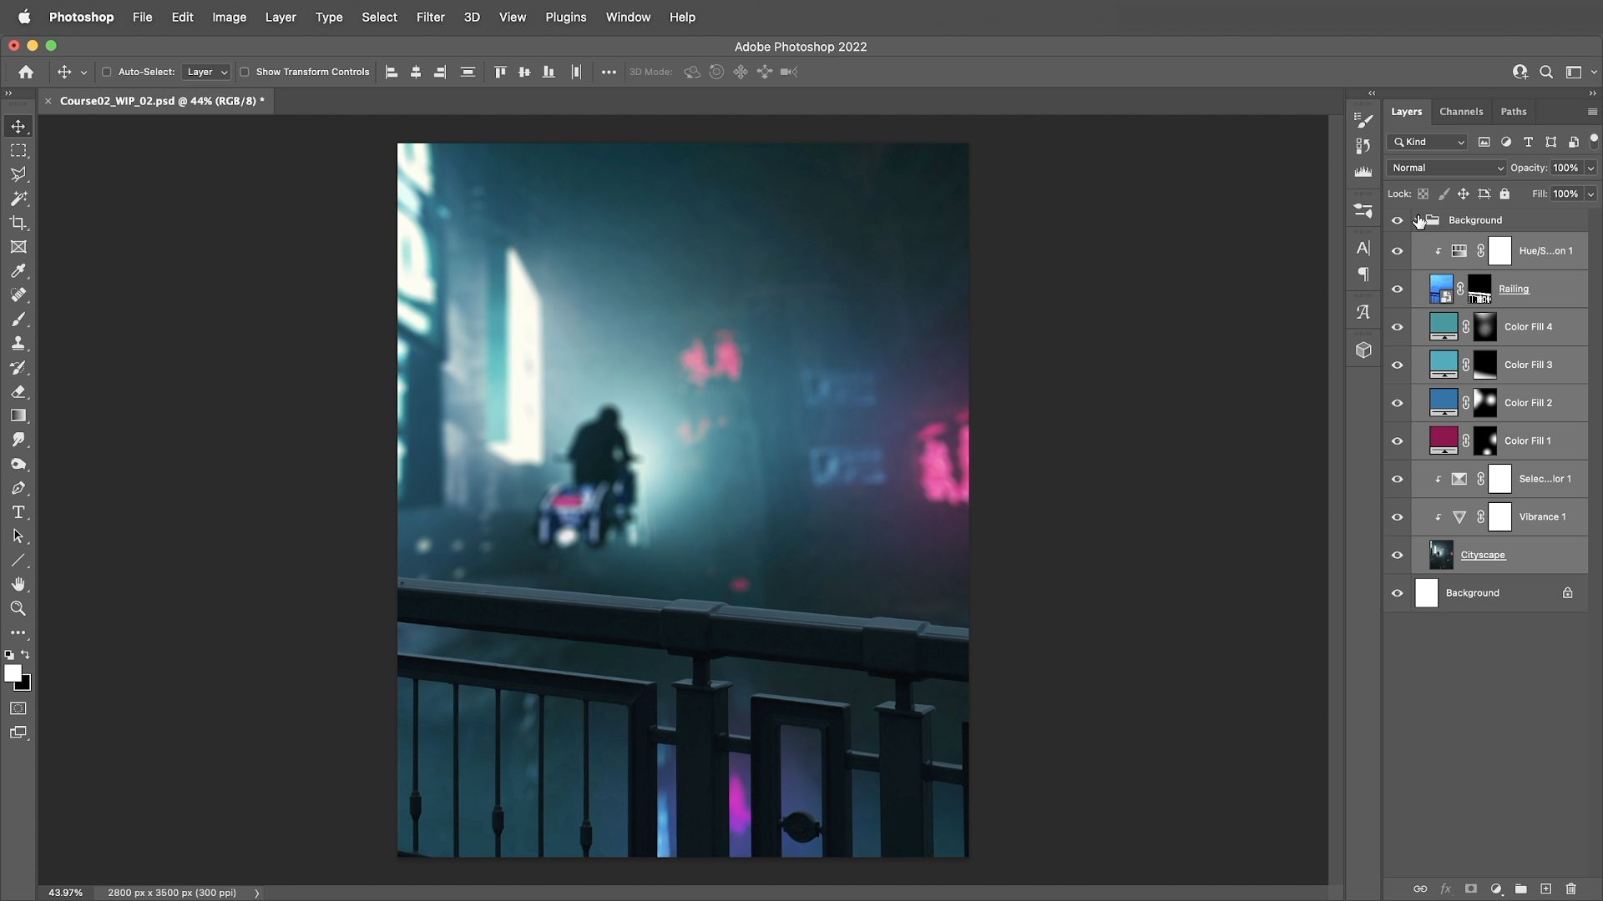Open the Filter menu
The height and width of the screenshot is (901, 1603).
(430, 17)
